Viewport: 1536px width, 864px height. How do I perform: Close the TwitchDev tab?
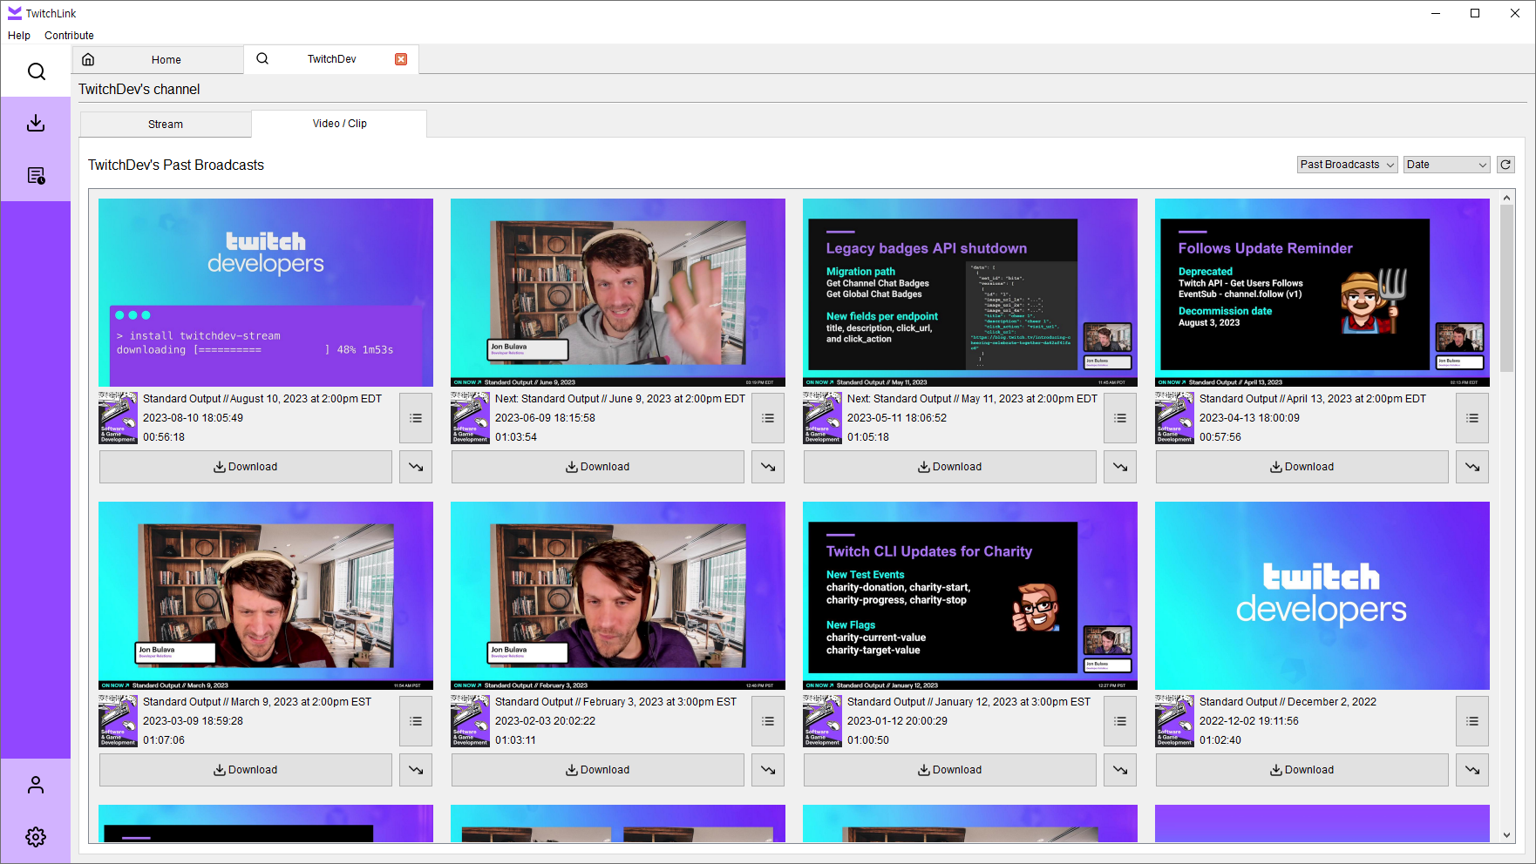(x=401, y=59)
